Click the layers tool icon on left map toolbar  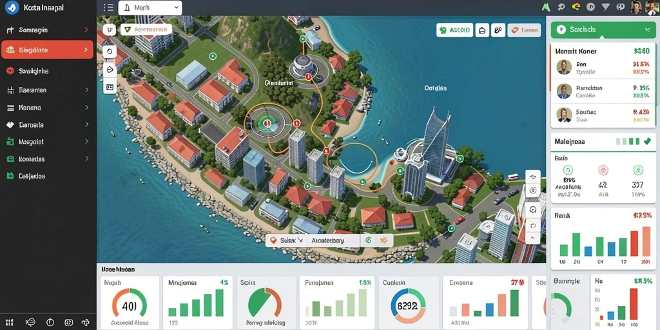coord(110,70)
